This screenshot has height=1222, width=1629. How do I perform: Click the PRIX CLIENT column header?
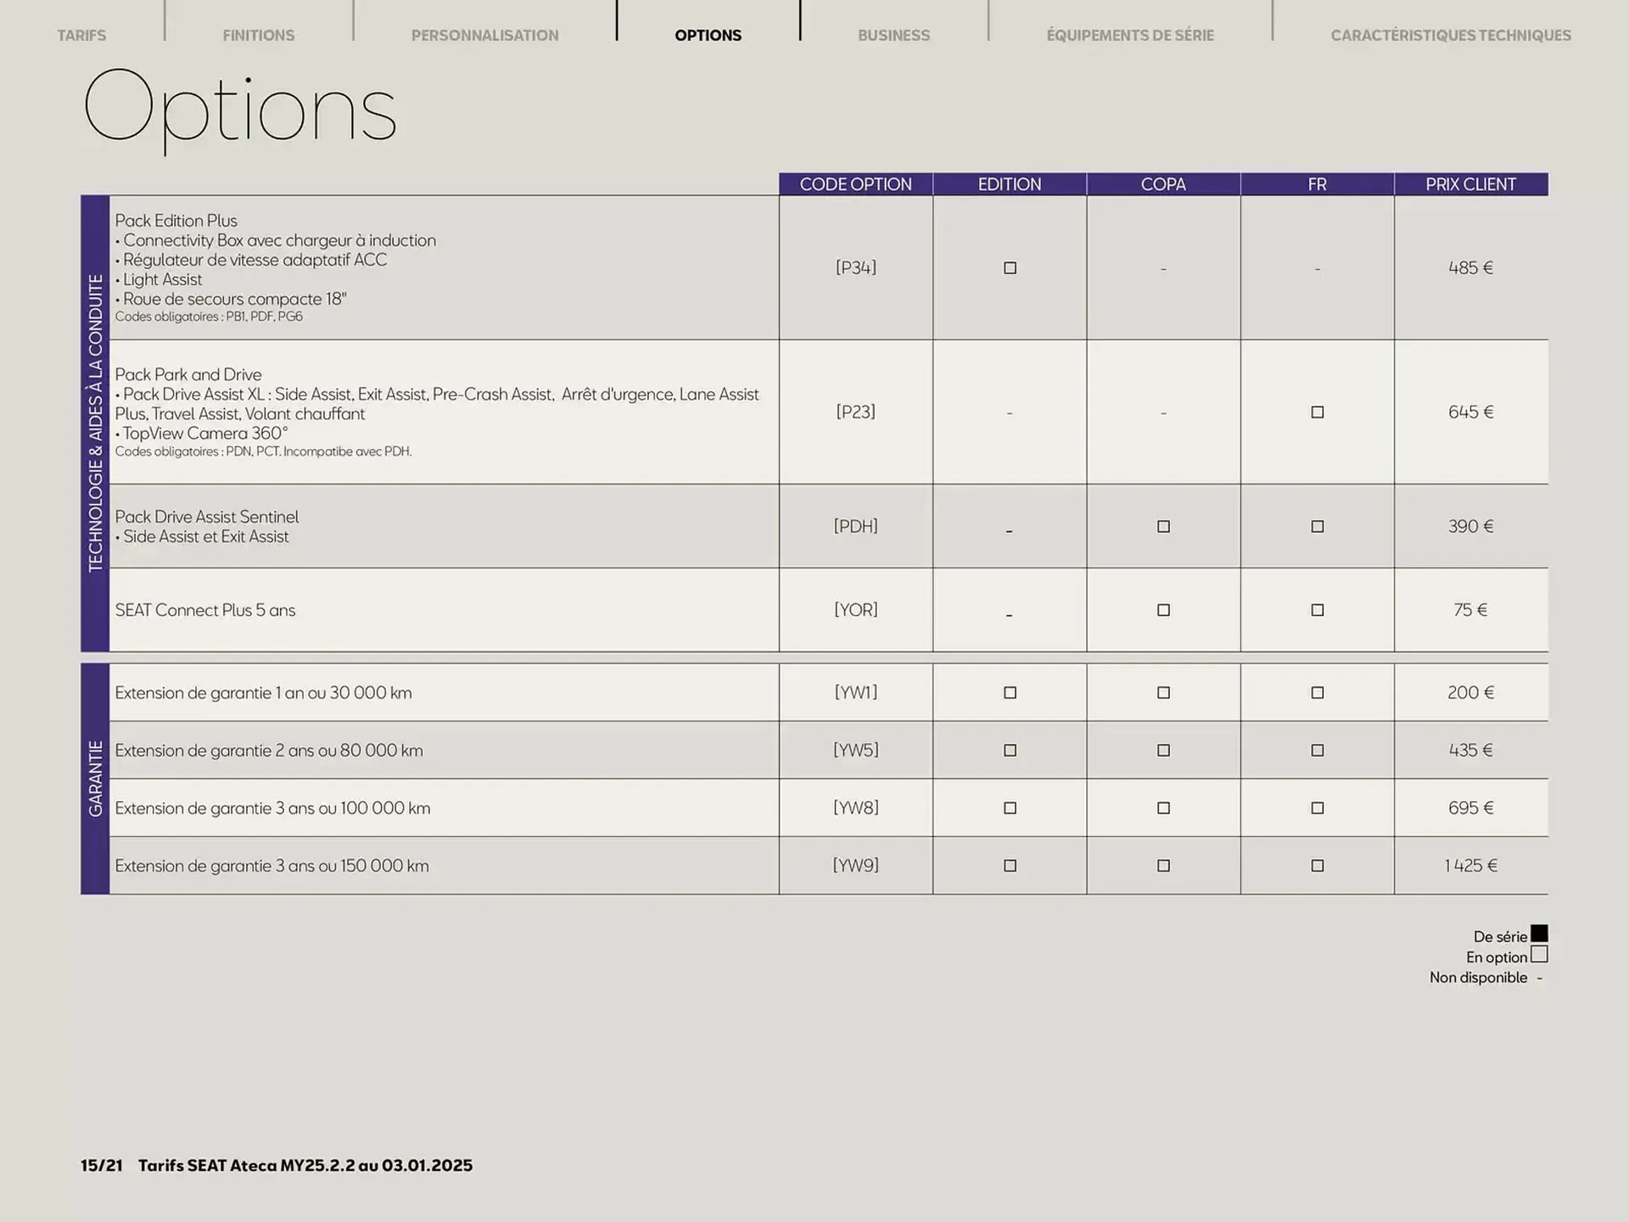coord(1470,184)
